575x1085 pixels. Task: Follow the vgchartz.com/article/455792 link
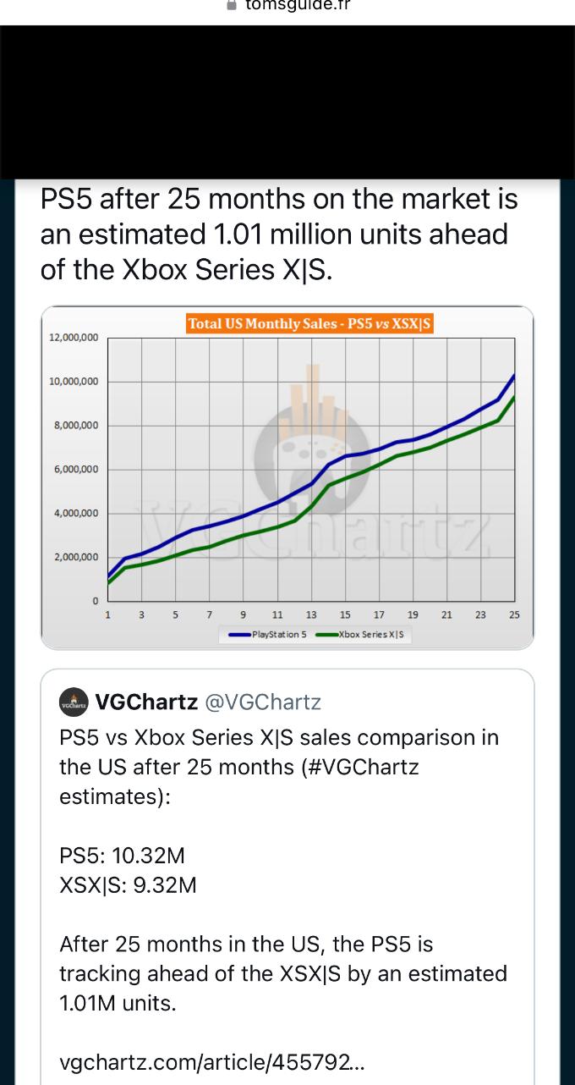tap(212, 1062)
